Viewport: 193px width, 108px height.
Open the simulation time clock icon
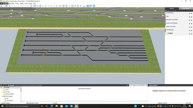[x=60, y=6]
